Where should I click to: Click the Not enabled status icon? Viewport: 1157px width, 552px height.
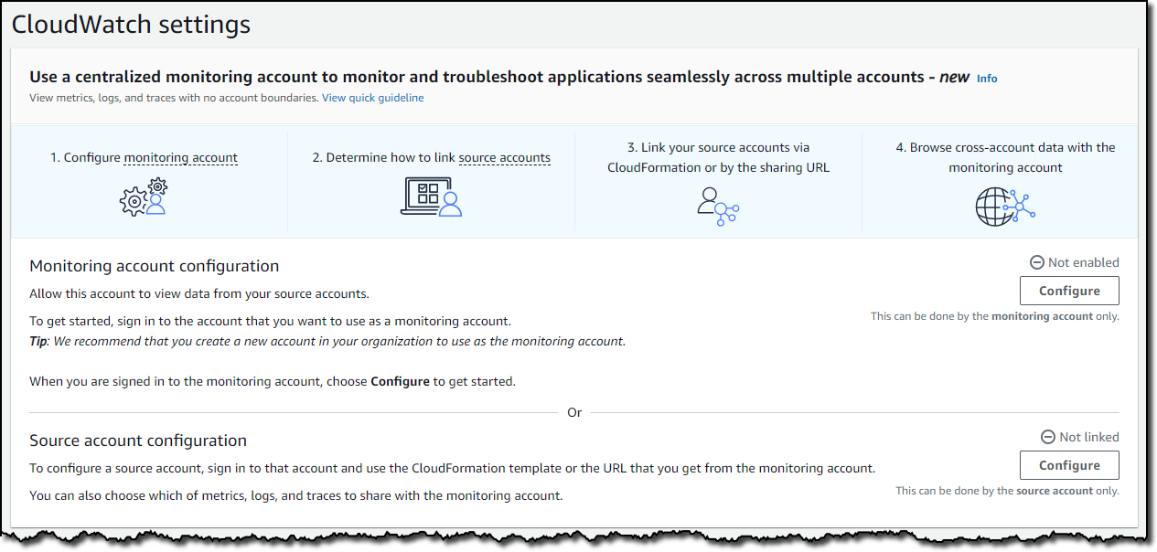(1037, 262)
